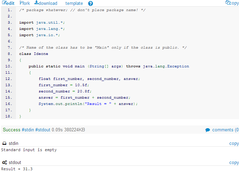Click the edit pencil icon
239x172 pixels.
4,3
